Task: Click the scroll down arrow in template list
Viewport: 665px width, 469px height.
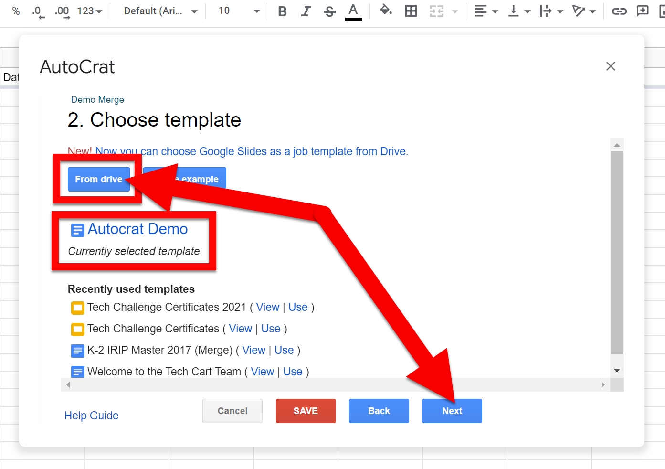Action: tap(617, 370)
